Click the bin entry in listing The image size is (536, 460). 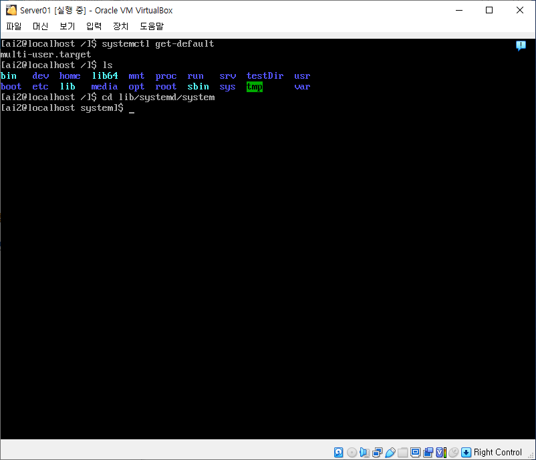(9, 76)
